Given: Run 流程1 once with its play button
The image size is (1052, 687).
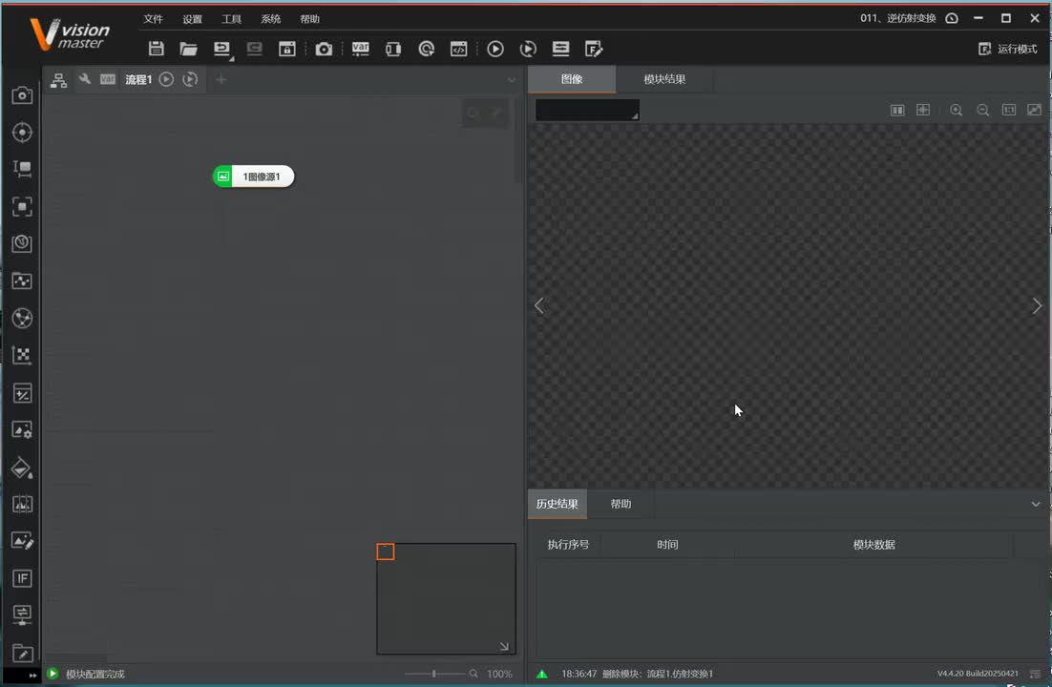Looking at the screenshot, I should pyautogui.click(x=166, y=79).
